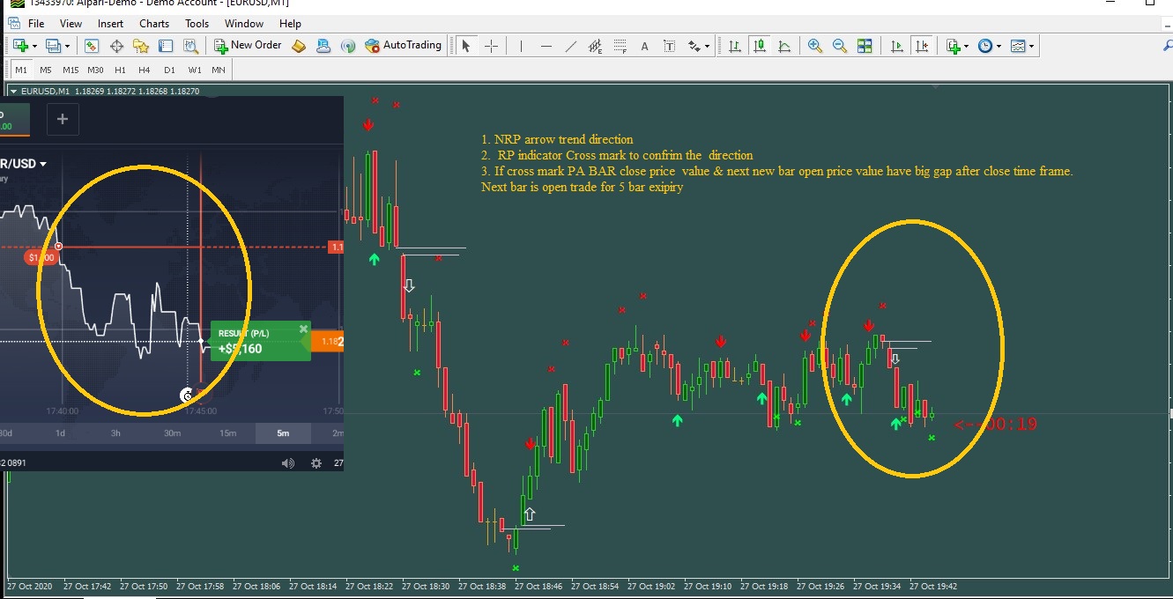Select the 3h range in overlay
The image size is (1173, 599).
[x=115, y=433]
